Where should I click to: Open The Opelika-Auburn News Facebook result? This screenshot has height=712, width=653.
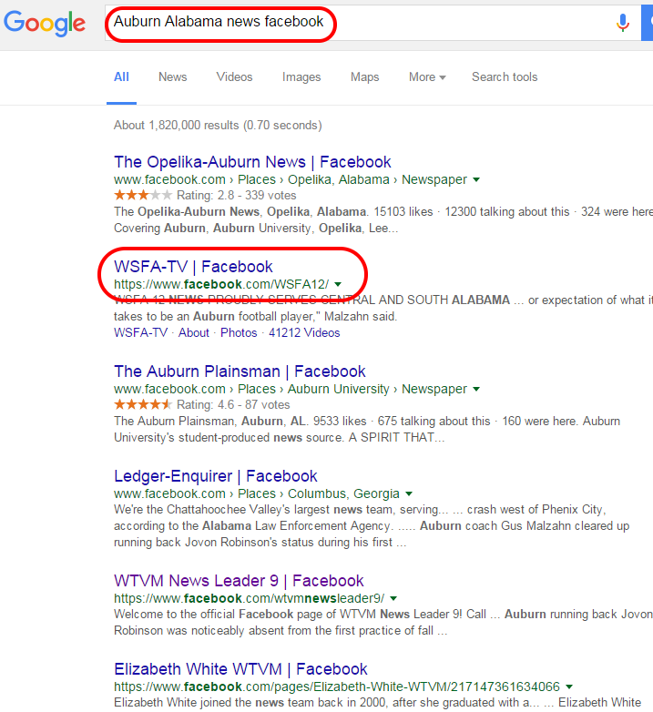tap(252, 162)
